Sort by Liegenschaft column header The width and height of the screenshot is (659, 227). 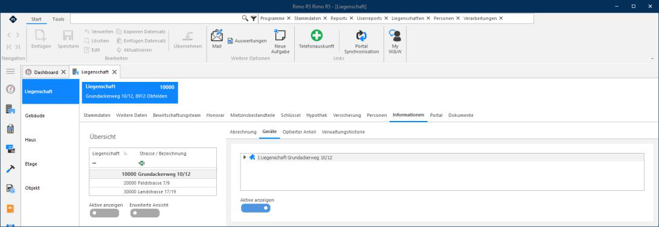(106, 154)
